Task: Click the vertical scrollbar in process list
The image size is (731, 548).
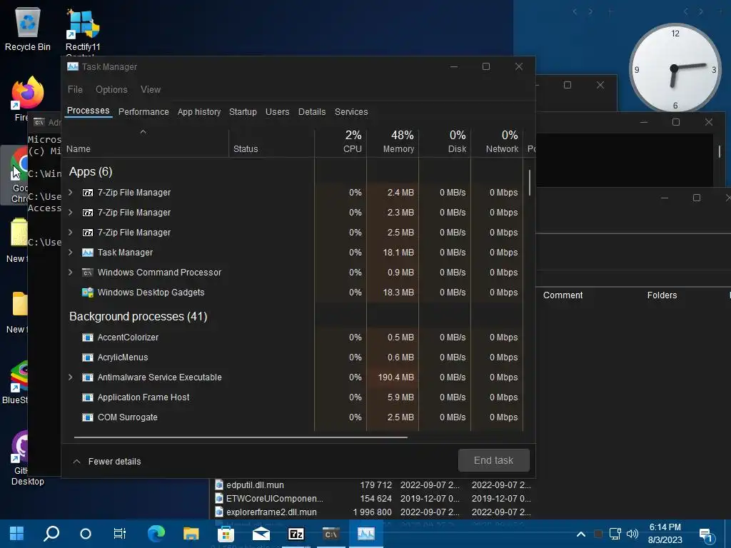Action: [x=530, y=183]
